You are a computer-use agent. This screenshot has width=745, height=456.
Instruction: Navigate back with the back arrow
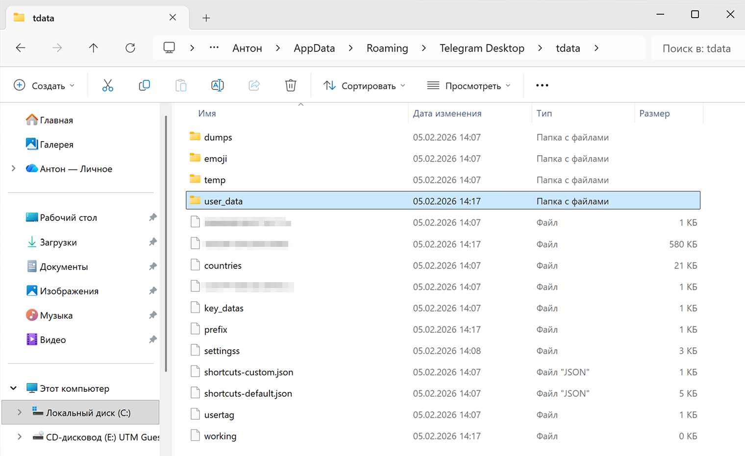[20, 48]
